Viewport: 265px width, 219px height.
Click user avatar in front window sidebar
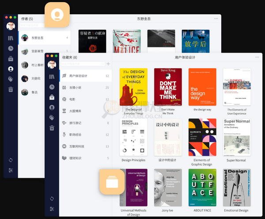click(x=52, y=65)
